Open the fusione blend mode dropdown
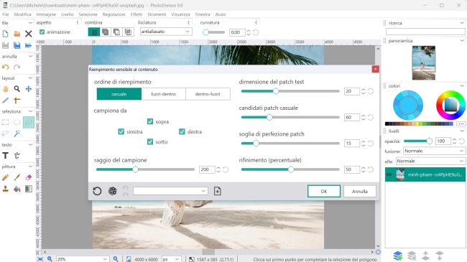The height and width of the screenshot is (262, 467). tap(434, 151)
